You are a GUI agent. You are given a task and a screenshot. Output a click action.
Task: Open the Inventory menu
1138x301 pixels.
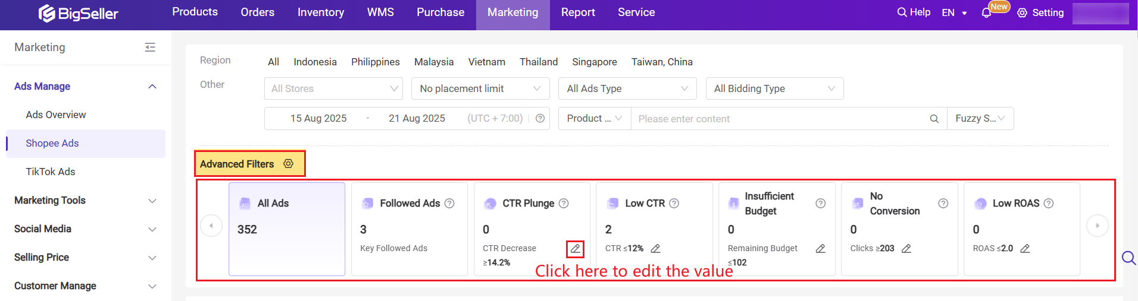(321, 12)
